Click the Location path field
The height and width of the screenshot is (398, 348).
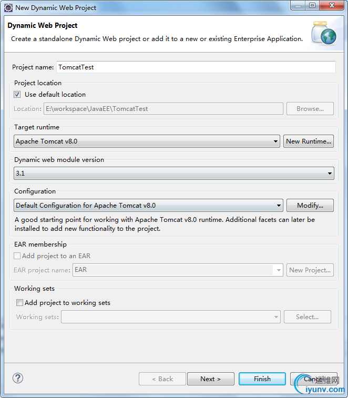click(163, 109)
